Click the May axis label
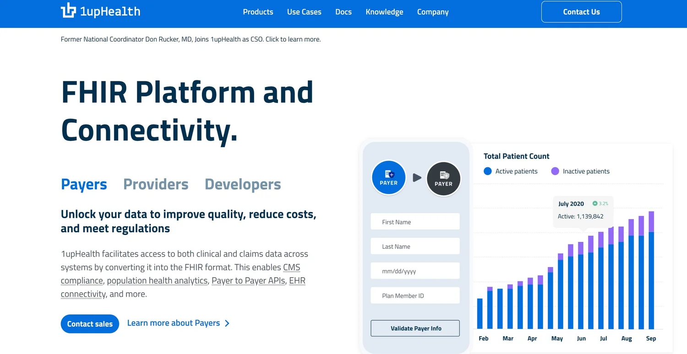This screenshot has width=687, height=354. pos(557,338)
